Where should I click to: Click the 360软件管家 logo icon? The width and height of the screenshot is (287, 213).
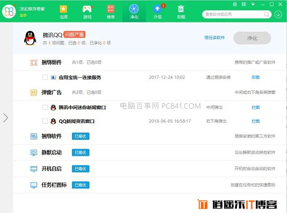click(x=9, y=11)
